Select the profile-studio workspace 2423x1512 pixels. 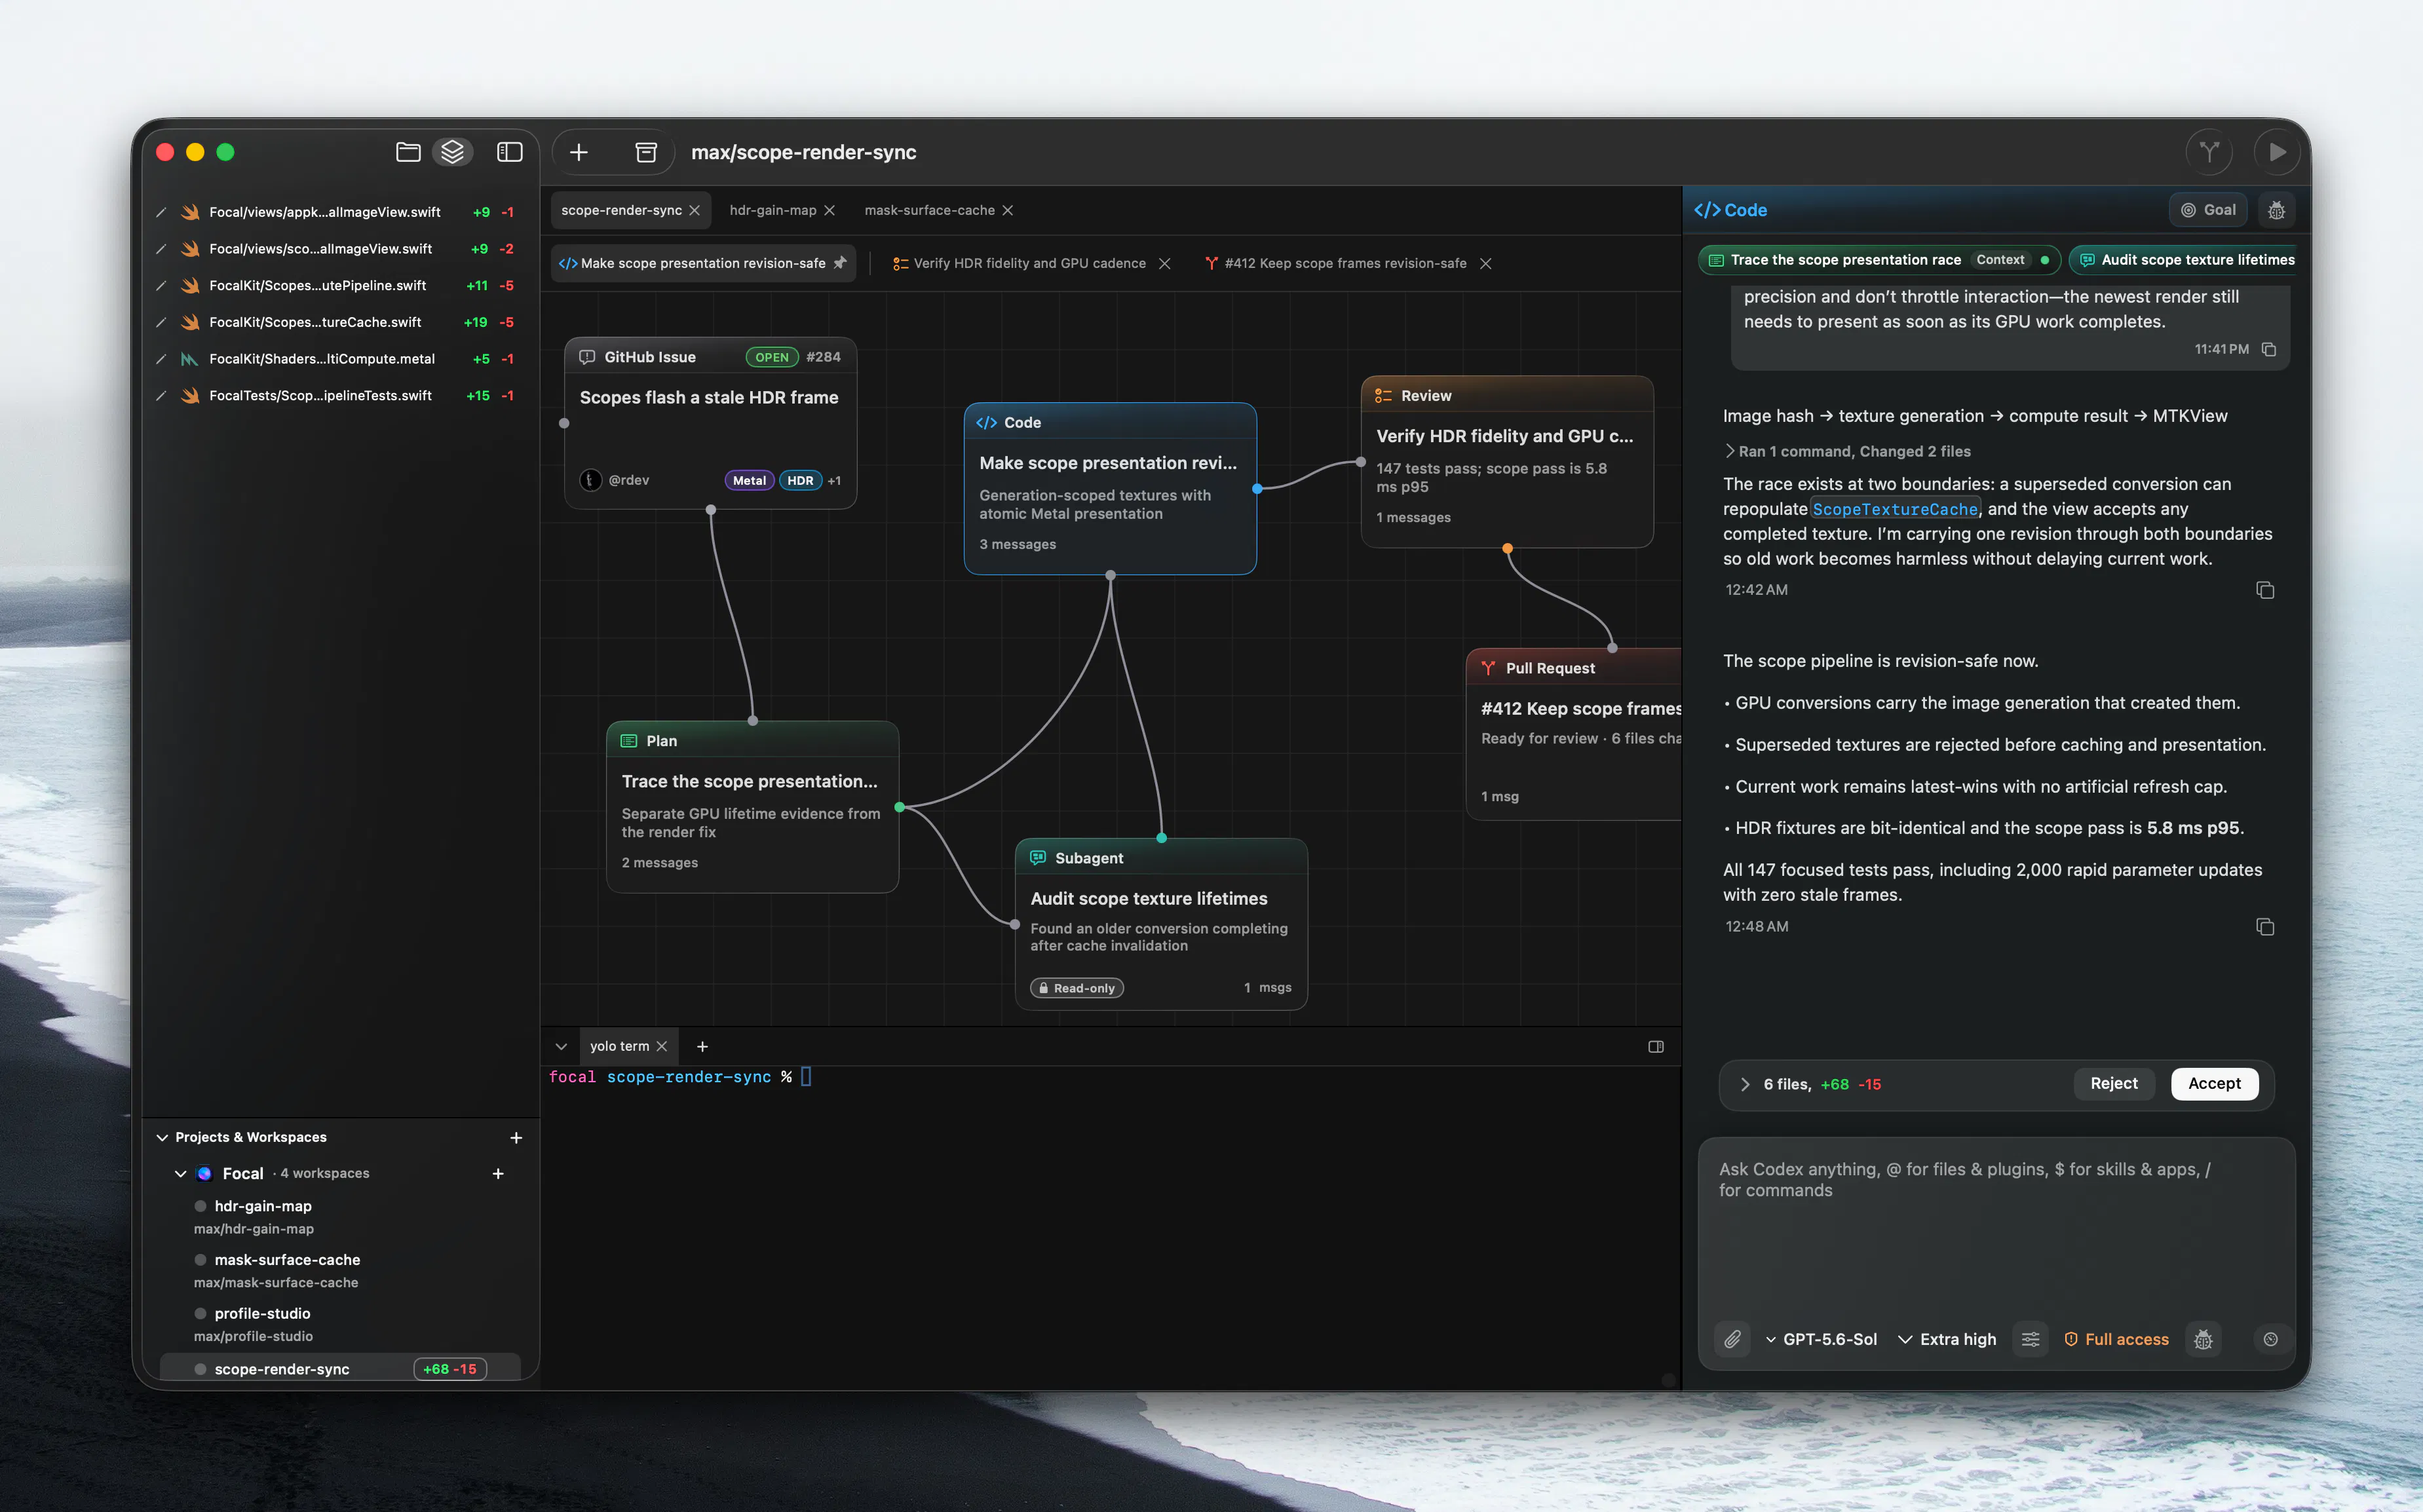click(340, 1324)
